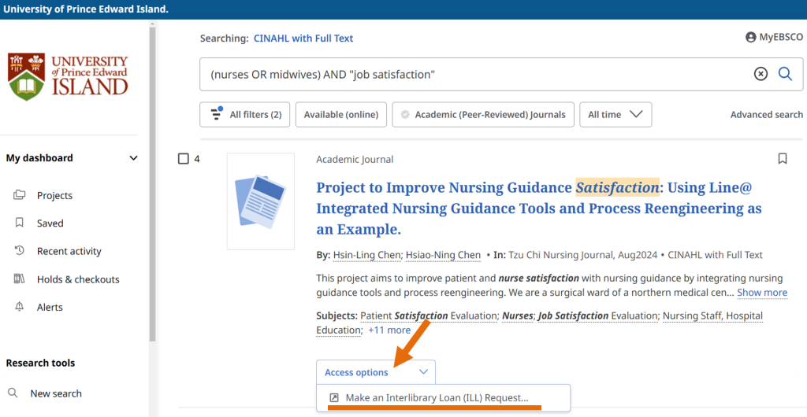Open the All time date dropdown
Image resolution: width=807 pixels, height=417 pixels.
tap(615, 115)
